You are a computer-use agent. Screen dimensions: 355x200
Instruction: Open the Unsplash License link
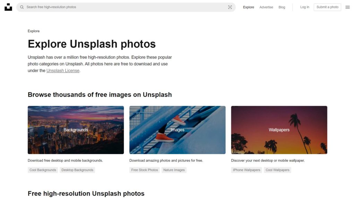[x=63, y=70]
